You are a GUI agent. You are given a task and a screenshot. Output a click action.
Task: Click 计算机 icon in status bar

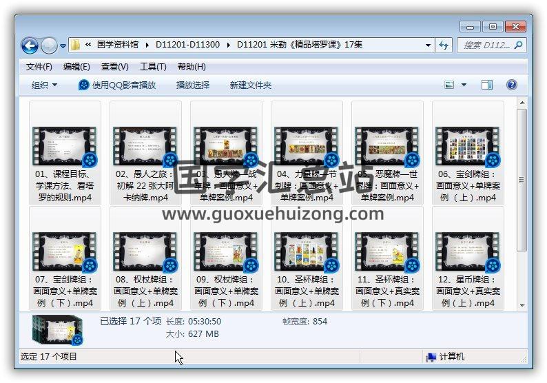(x=431, y=357)
